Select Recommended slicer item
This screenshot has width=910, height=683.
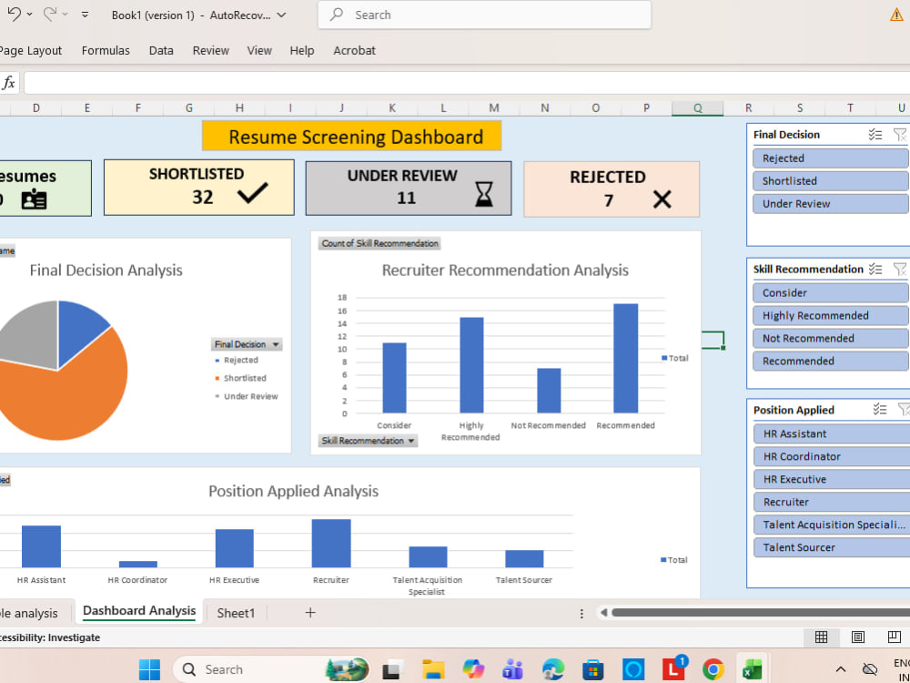click(x=831, y=361)
